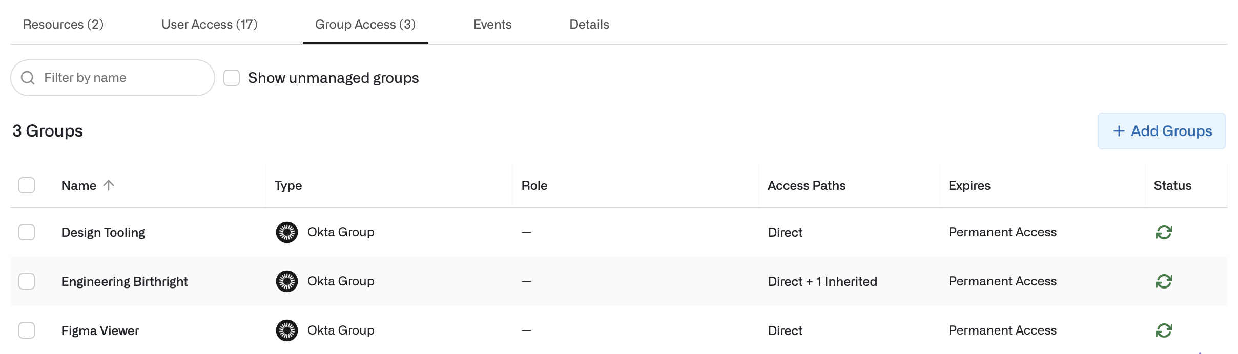Check the Design Tooling row checkbox

pyautogui.click(x=27, y=232)
